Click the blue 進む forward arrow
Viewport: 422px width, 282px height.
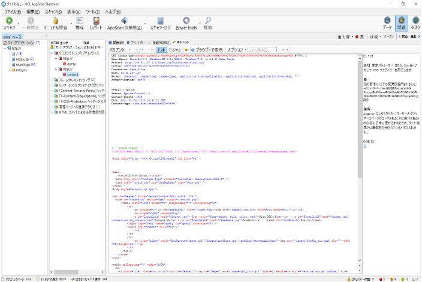click(419, 37)
